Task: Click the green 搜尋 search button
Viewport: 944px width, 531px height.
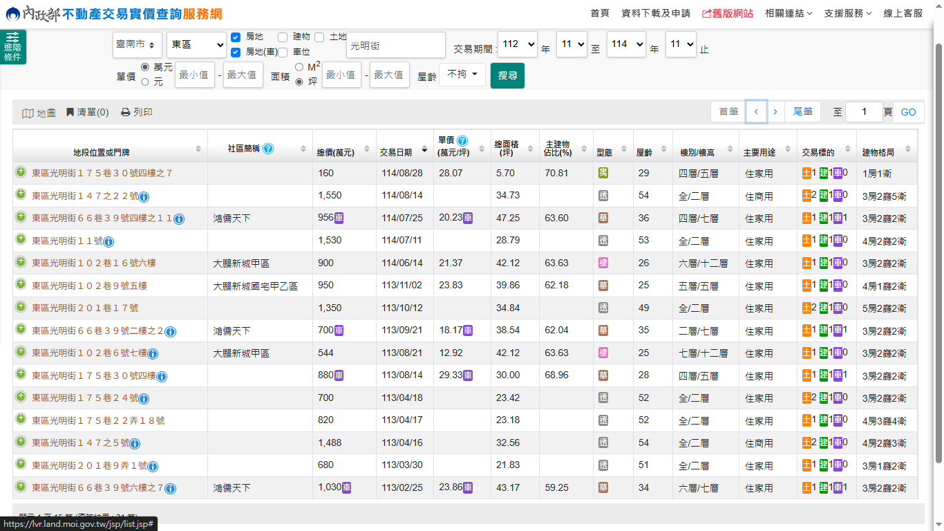Action: [507, 75]
